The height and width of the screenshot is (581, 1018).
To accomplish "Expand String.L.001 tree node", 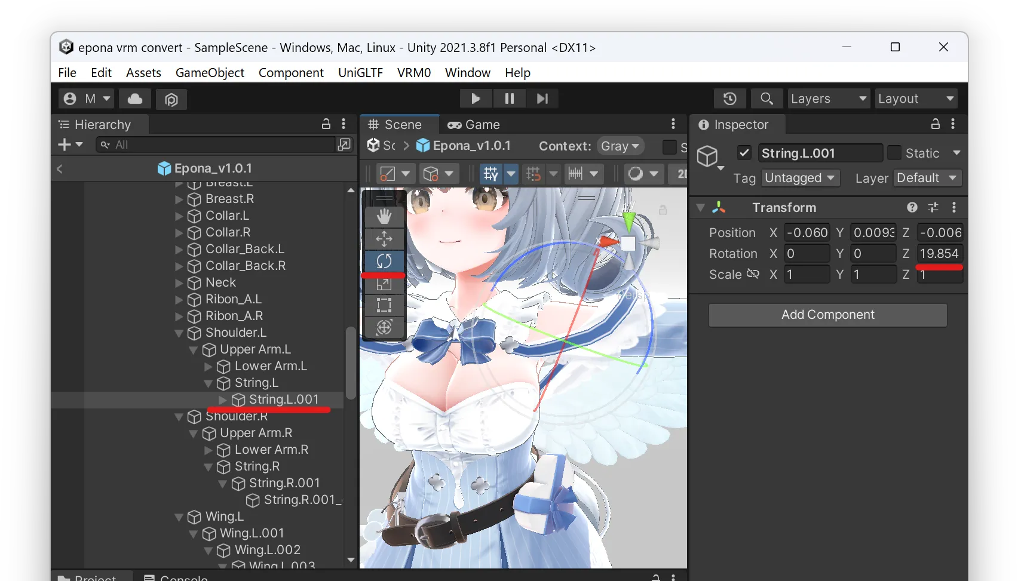I will point(223,399).
